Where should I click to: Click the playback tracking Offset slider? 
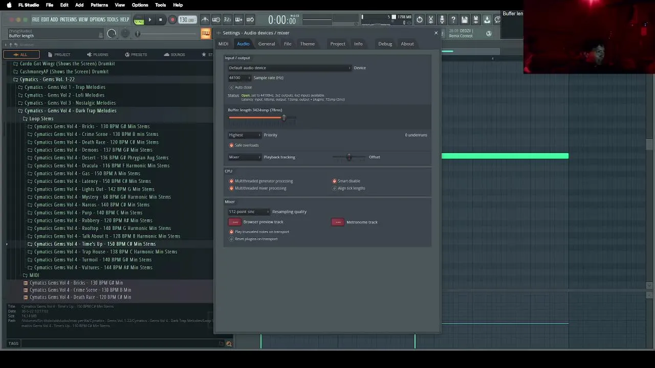point(349,157)
